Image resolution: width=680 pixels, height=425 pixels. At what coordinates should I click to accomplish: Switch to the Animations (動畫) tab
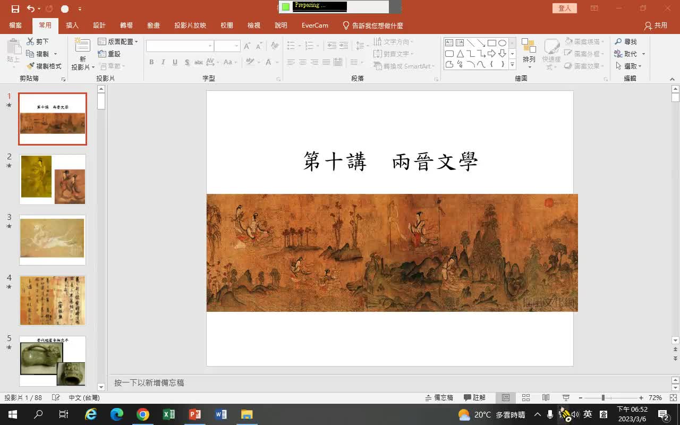click(154, 25)
